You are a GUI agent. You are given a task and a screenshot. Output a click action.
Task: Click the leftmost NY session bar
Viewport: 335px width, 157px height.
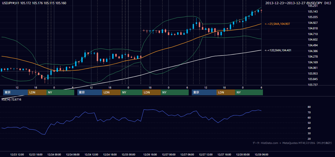click(60, 92)
